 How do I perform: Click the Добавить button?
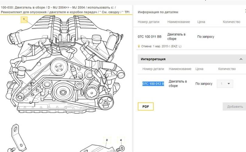pyautogui.click(x=234, y=106)
